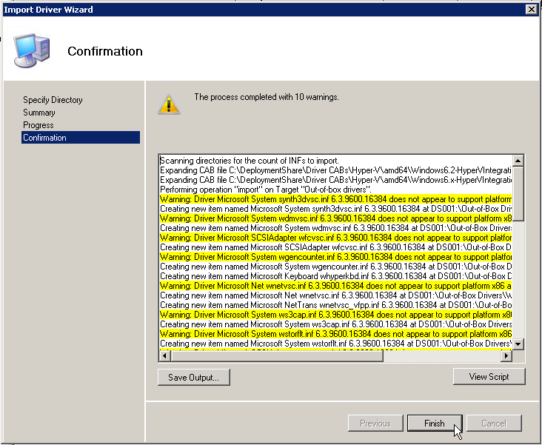
Task: Select the Summary step in sidebar
Action: pos(39,113)
